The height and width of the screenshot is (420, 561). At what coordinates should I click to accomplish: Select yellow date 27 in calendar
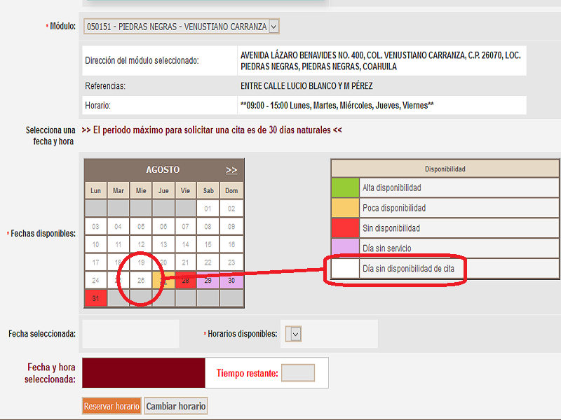point(163,281)
